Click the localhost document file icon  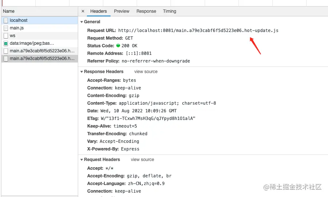tap(6, 20)
